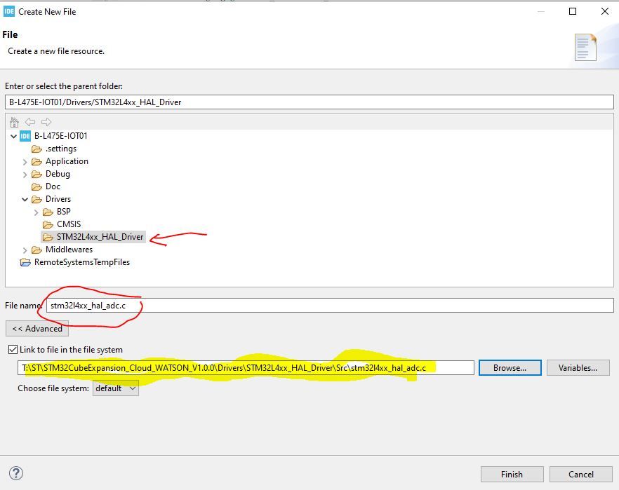Click the Finish button
This screenshot has width=619, height=490.
[x=512, y=475]
